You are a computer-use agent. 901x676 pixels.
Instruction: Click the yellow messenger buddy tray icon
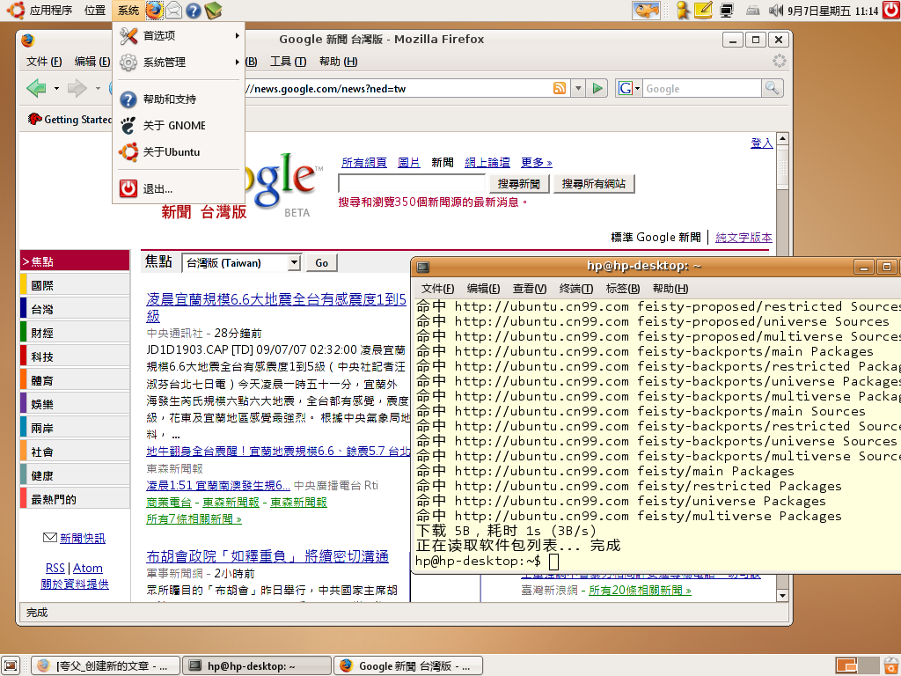click(x=683, y=11)
